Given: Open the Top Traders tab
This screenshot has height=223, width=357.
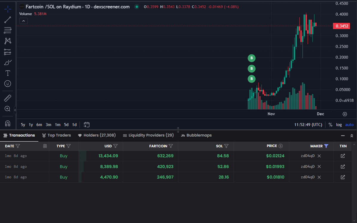Looking at the screenshot, I should [57, 135].
